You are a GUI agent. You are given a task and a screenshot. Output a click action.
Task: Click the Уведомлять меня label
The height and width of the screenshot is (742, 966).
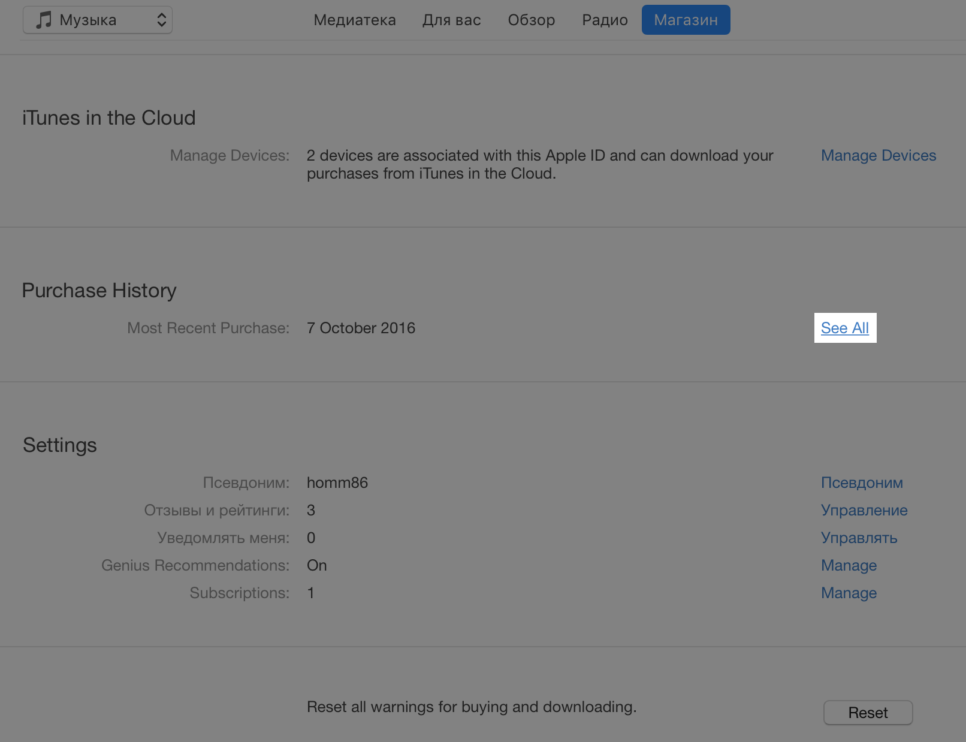(224, 538)
